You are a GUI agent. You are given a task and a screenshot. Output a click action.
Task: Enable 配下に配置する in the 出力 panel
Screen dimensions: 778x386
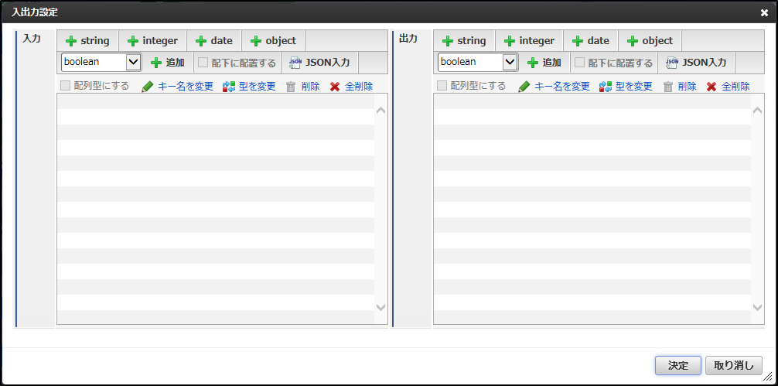(579, 63)
